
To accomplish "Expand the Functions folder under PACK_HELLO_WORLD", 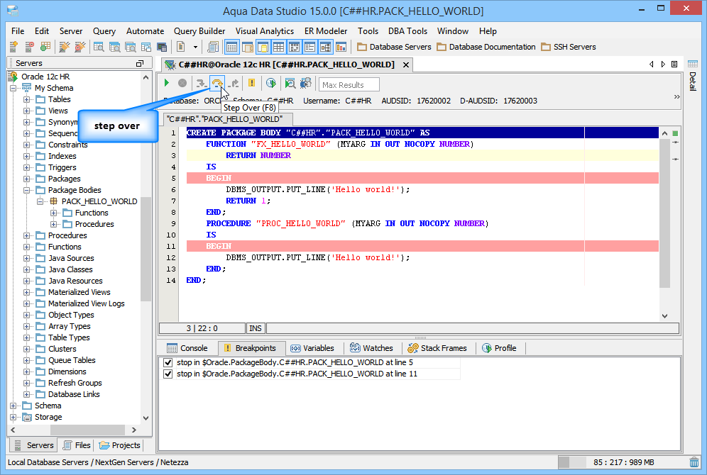I will pos(54,213).
